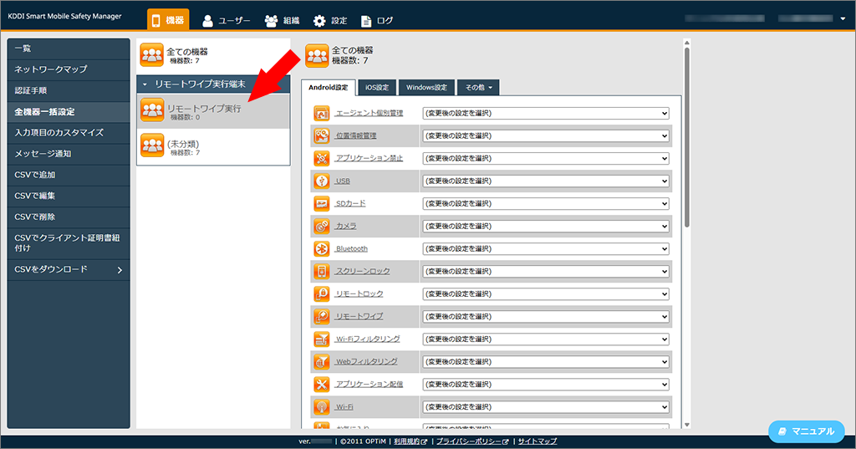Open the スクリーンロック setting dropdown
Image resolution: width=856 pixels, height=449 pixels.
point(546,271)
